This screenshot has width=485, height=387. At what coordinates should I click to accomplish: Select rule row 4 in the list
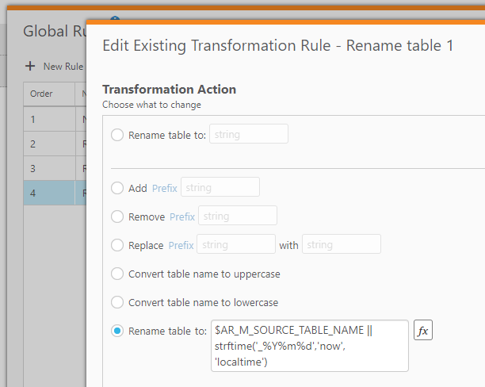pos(48,194)
